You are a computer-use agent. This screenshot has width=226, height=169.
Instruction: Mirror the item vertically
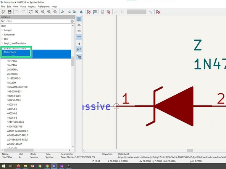[75, 12]
